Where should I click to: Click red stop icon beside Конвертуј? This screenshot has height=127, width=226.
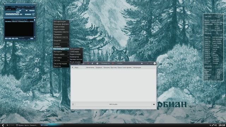click(x=113, y=64)
